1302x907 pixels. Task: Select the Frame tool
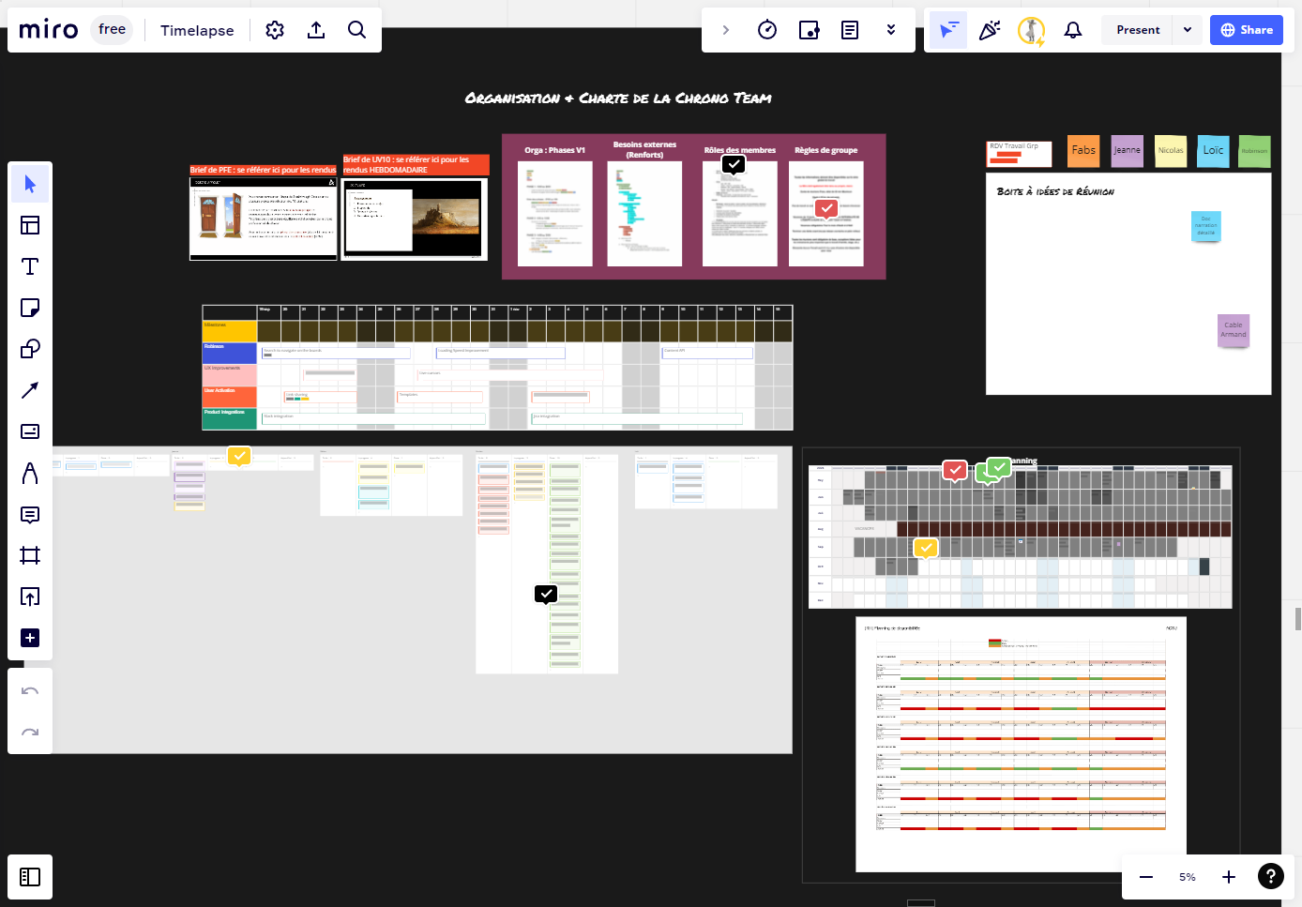tap(30, 555)
